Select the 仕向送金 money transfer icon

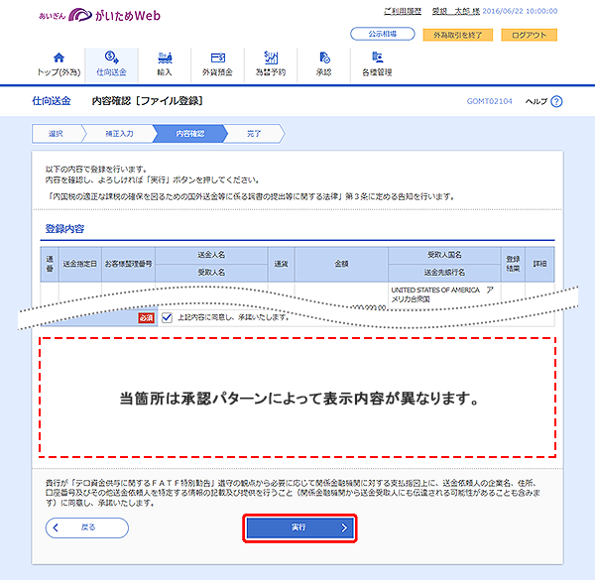coord(111,58)
